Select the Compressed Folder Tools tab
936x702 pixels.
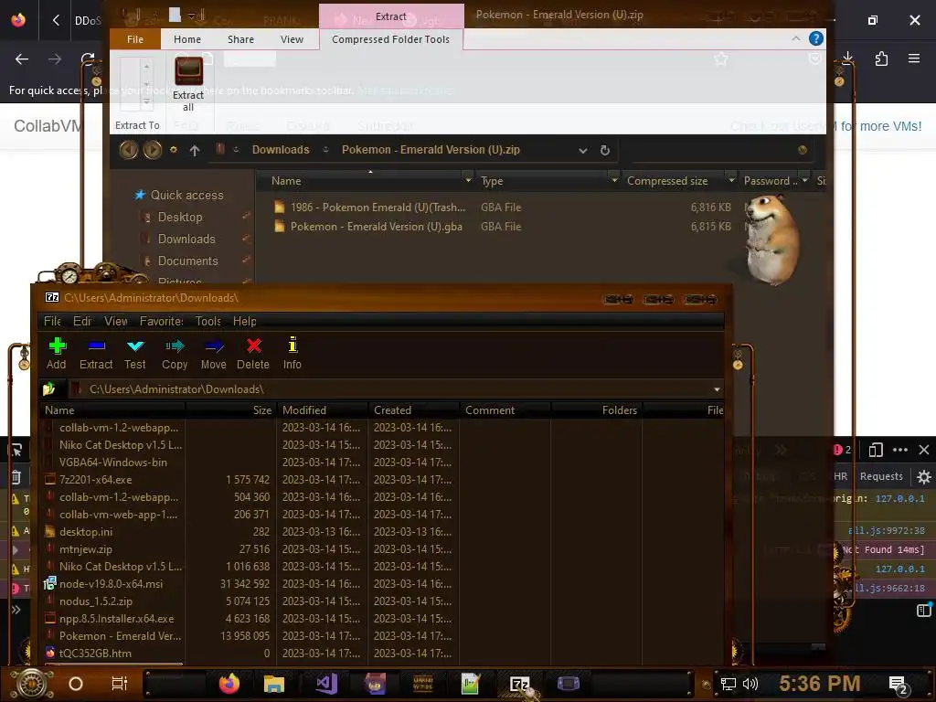391,39
